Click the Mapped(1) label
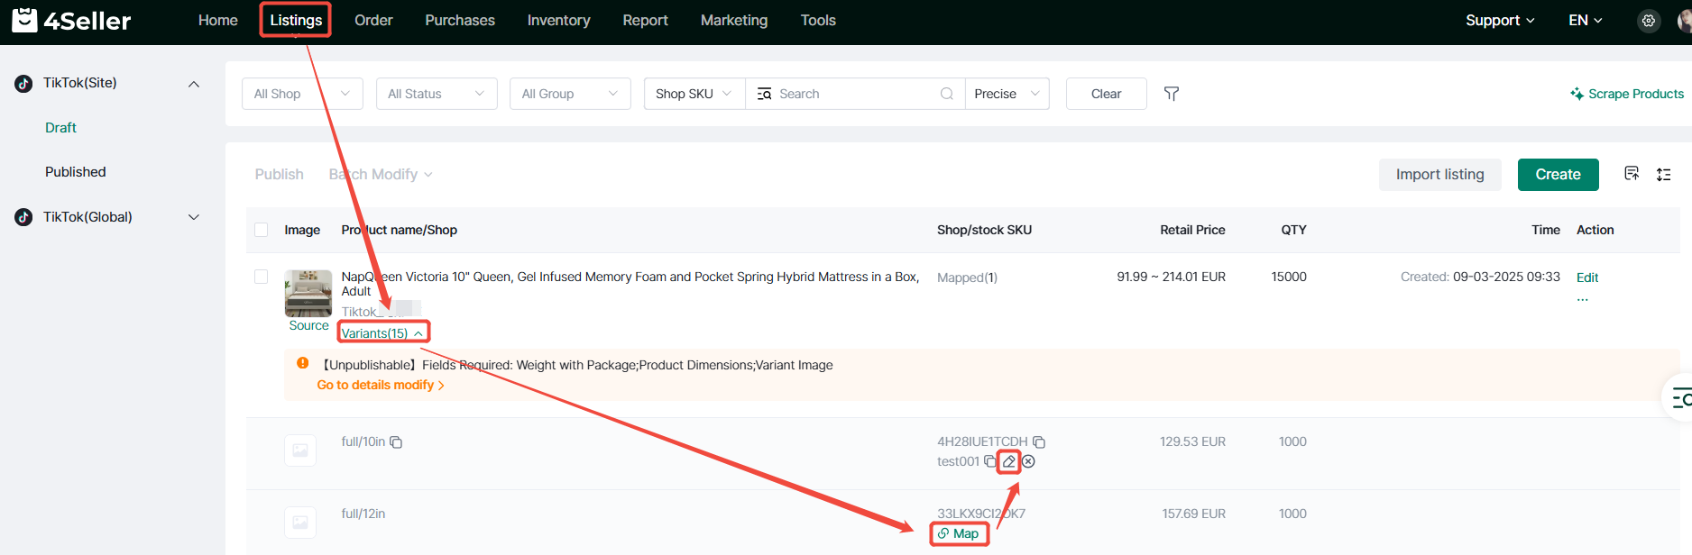This screenshot has width=1692, height=555. coord(967,277)
